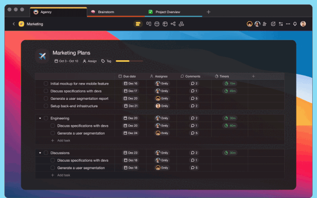Screen dimensions: 317x198
Task: Open the Discussions group title
Action: coord(60,153)
